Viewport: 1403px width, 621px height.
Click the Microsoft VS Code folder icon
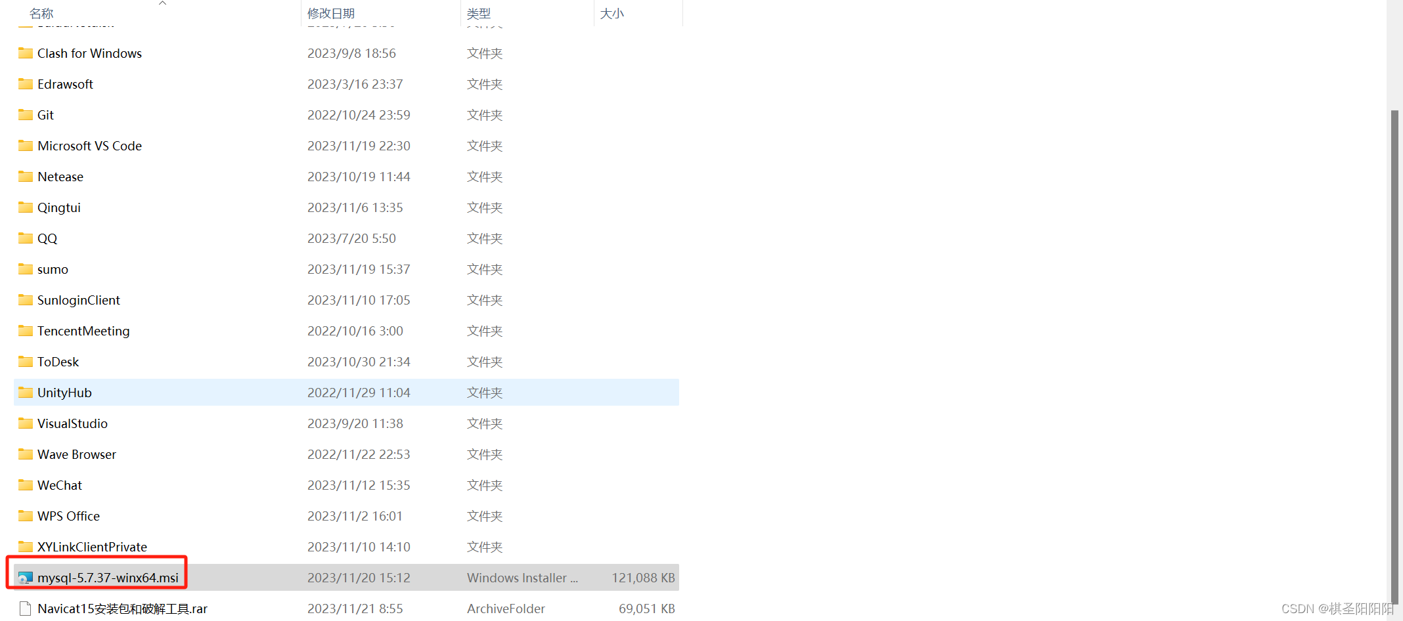pos(26,146)
